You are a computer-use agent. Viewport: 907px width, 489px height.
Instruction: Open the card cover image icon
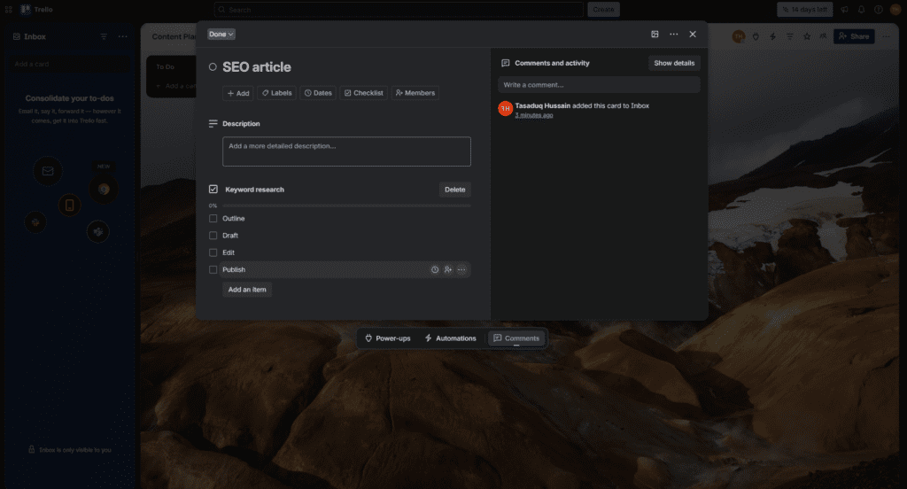(x=655, y=35)
